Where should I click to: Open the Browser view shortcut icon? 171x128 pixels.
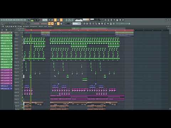96,24
